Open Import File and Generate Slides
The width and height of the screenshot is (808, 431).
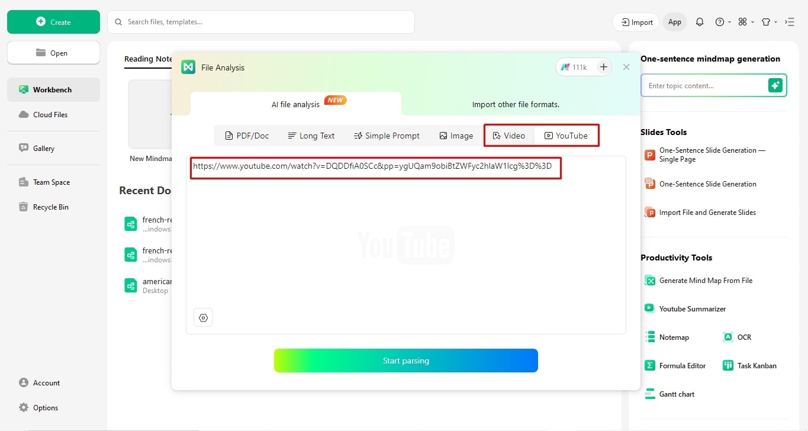[701, 213]
